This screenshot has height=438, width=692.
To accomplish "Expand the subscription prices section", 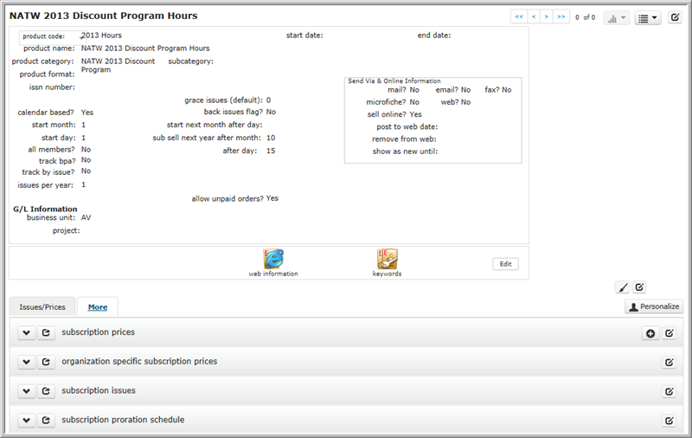I will [x=27, y=333].
